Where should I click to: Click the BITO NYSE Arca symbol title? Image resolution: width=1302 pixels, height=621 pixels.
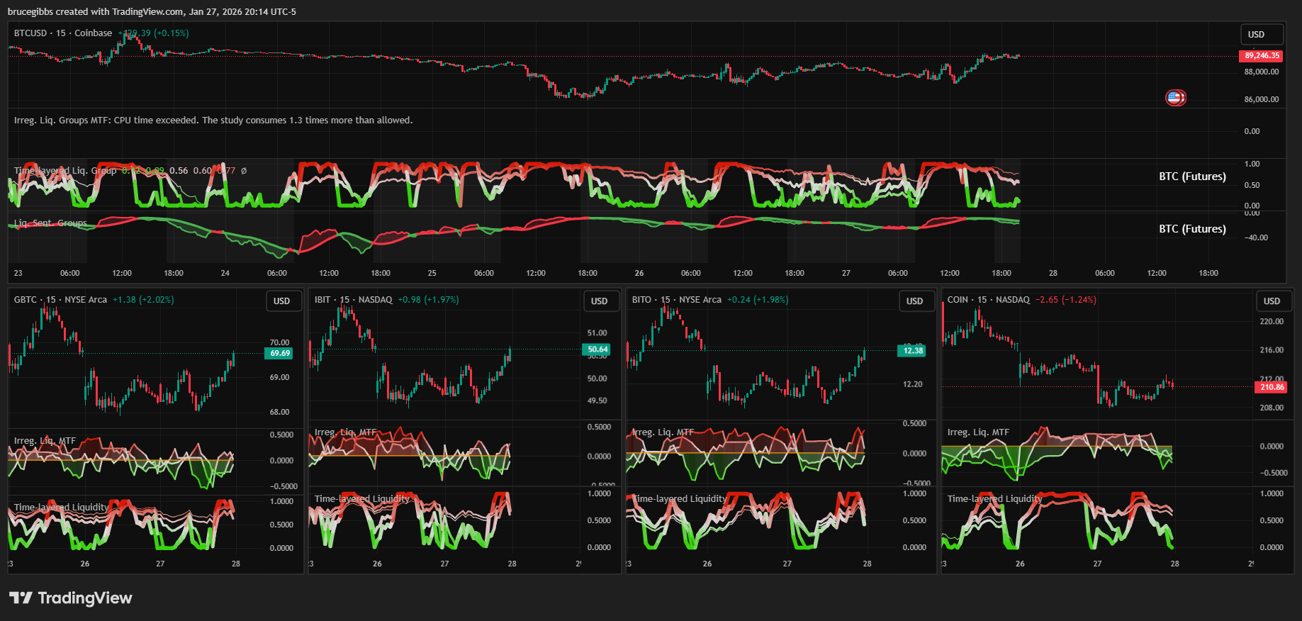click(x=676, y=300)
